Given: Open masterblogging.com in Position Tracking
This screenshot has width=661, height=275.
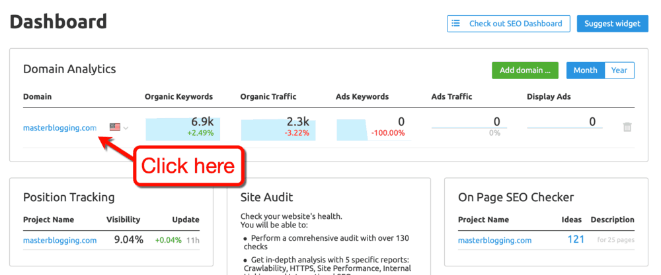Looking at the screenshot, I should [x=60, y=241].
